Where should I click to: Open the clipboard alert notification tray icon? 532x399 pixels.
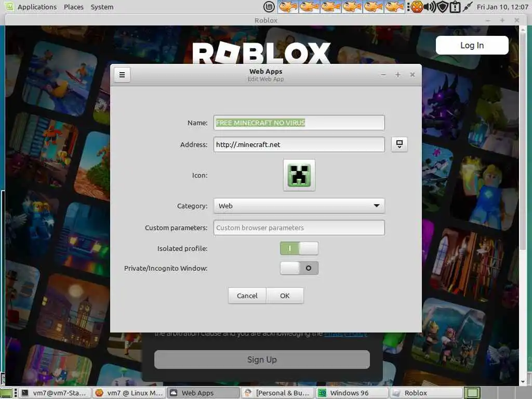coord(455,7)
